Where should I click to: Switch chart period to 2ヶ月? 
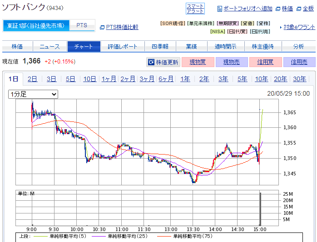[x=128, y=79]
